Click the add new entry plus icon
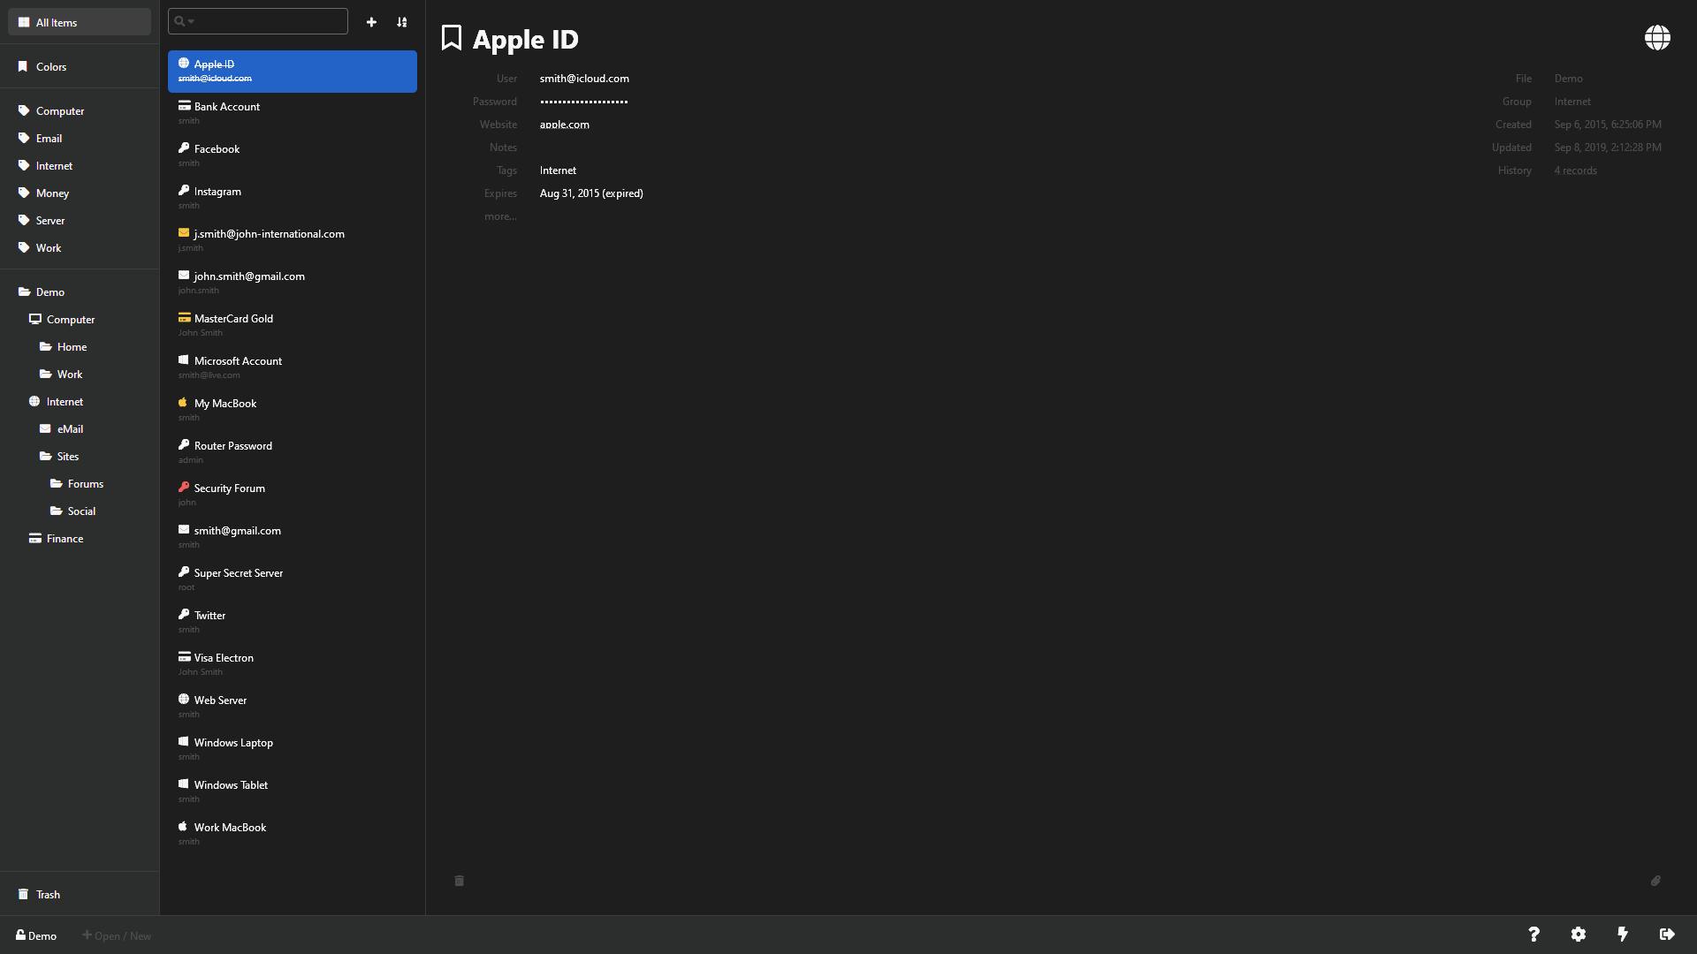Screen dimensions: 1697x954 click(x=371, y=22)
